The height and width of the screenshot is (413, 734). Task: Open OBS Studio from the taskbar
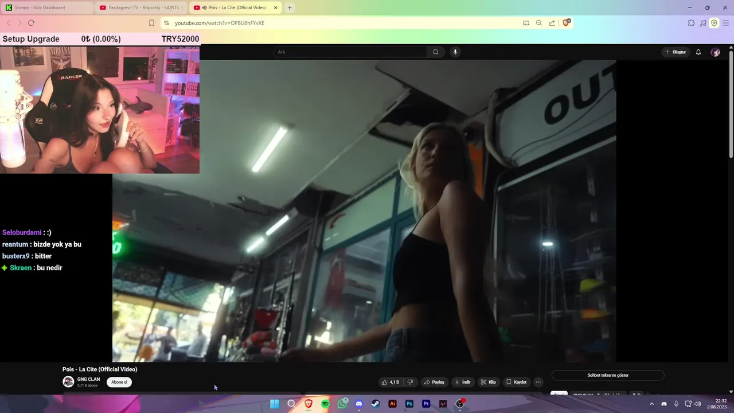[460, 404]
